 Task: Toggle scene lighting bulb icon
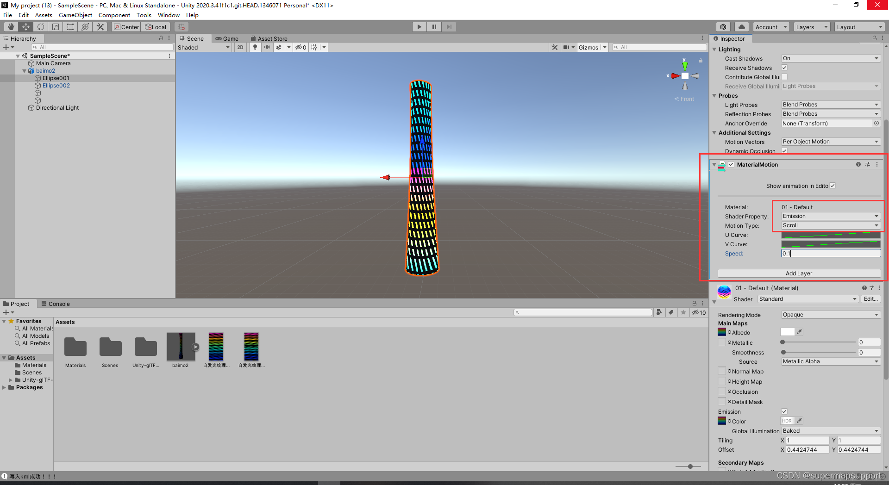click(x=255, y=47)
